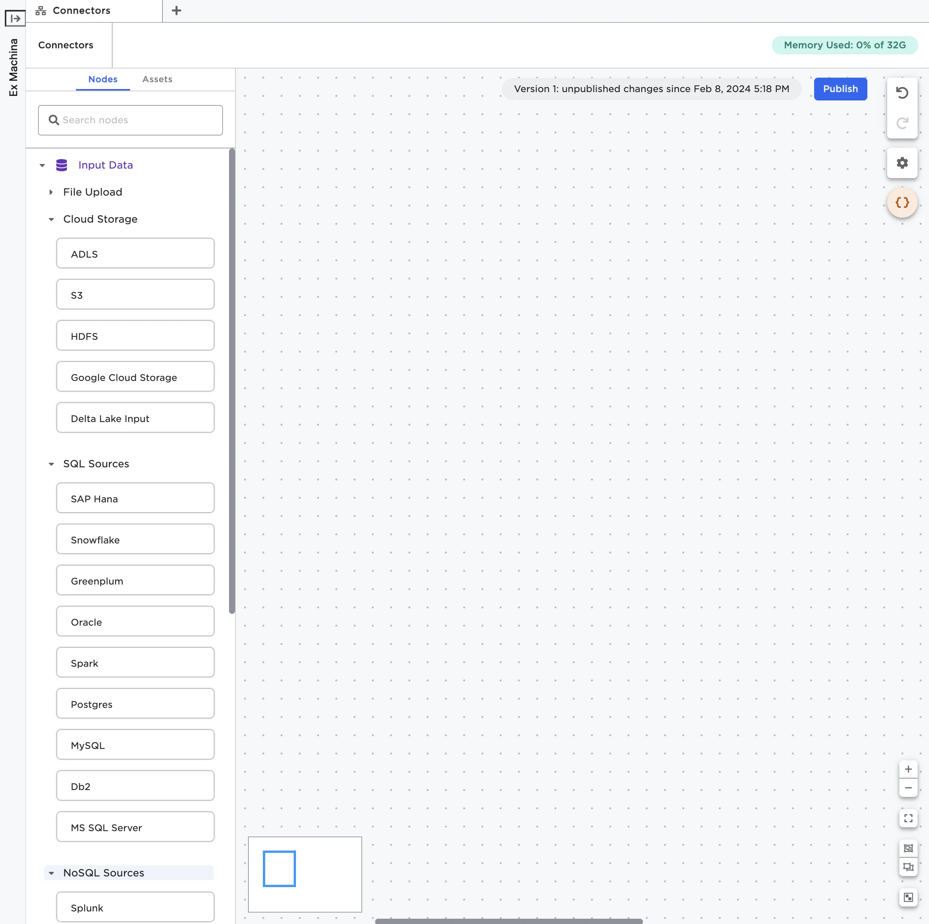Click the group selection icon with nested boxes
Image resolution: width=929 pixels, height=924 pixels.
coord(908,848)
